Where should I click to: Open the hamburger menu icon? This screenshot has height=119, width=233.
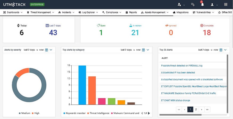tap(226, 4)
